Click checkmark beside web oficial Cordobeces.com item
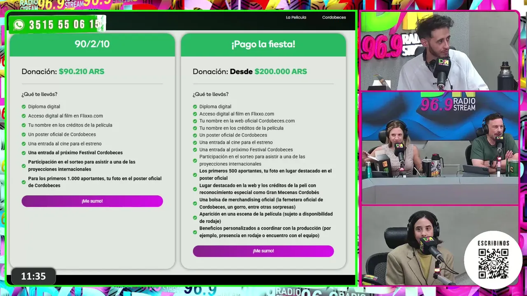The width and height of the screenshot is (527, 296). [x=195, y=121]
